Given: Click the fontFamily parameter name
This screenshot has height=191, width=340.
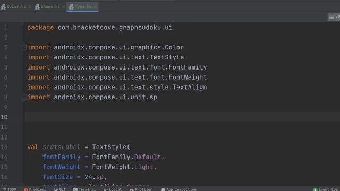Looking at the screenshot, I should [x=62, y=157].
